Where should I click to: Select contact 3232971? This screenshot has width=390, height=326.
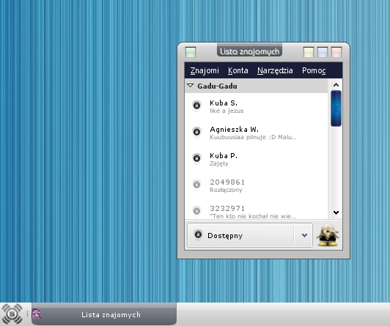(256, 210)
